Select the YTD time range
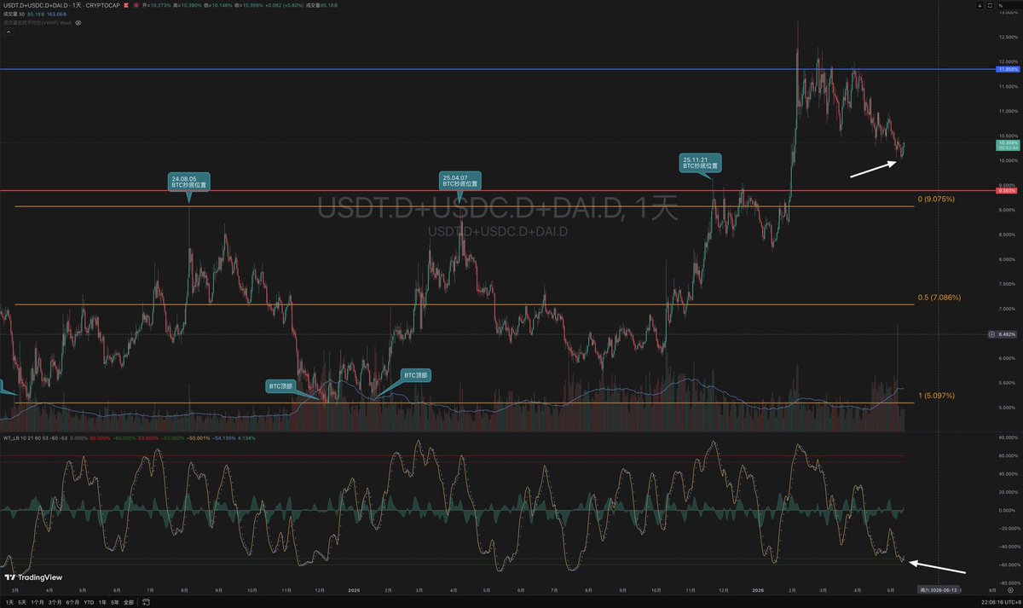 point(89,602)
